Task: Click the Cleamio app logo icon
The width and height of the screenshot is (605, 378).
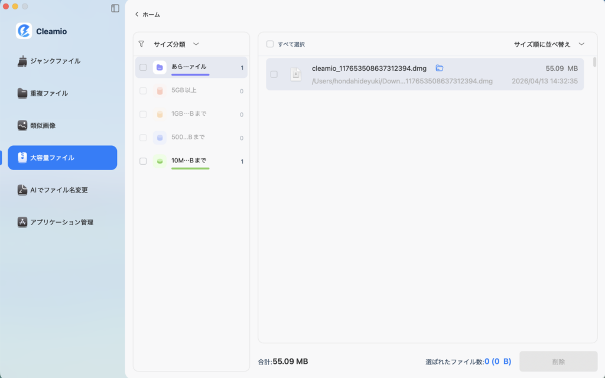Action: (x=24, y=31)
